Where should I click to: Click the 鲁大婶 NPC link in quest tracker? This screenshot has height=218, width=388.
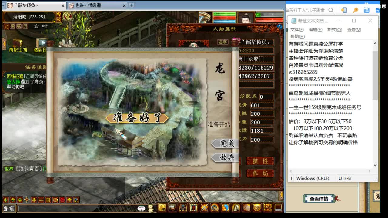[14, 81]
